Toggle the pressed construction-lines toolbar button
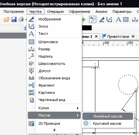 point(93,19)
